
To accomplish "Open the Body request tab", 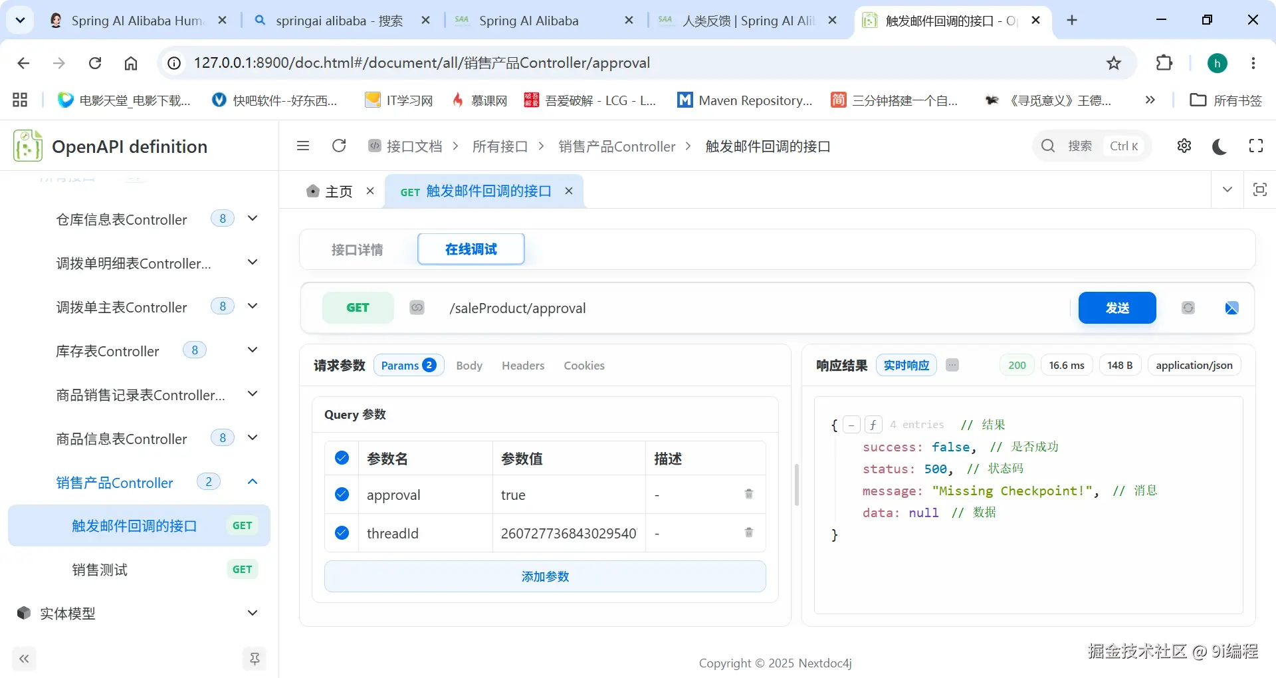I will click(x=469, y=366).
